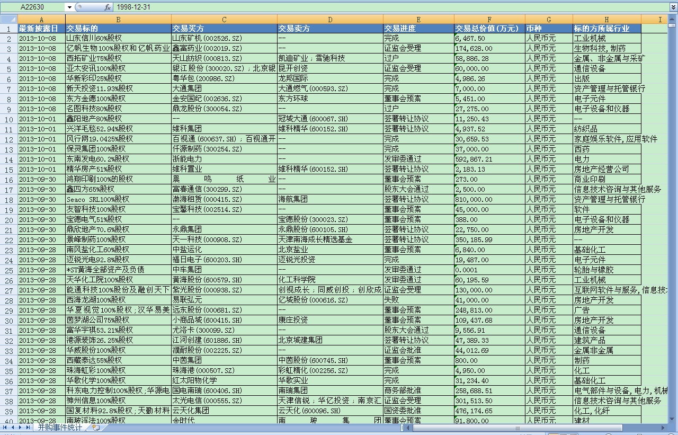This screenshot has height=435, width=678.
Task: Click cell Seaco SRL100%股权
Action: tap(118, 200)
